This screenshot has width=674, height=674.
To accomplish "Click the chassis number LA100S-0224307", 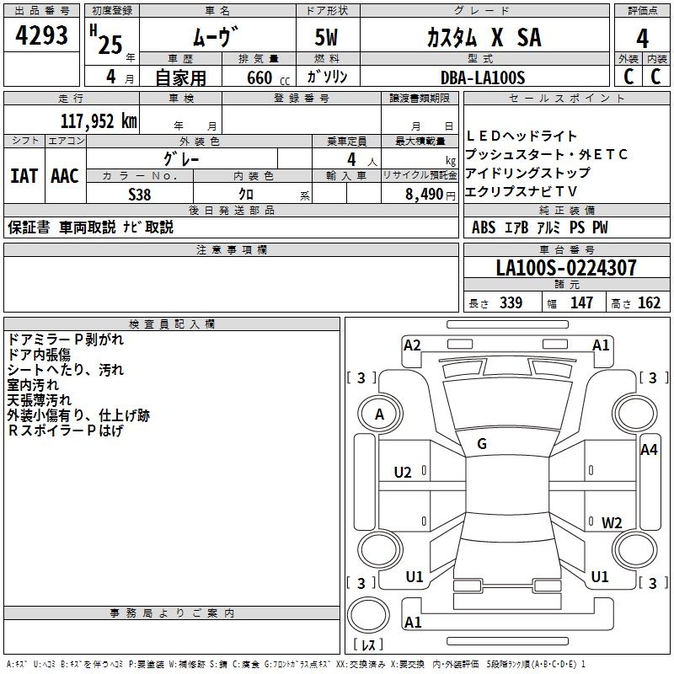I will point(566,268).
